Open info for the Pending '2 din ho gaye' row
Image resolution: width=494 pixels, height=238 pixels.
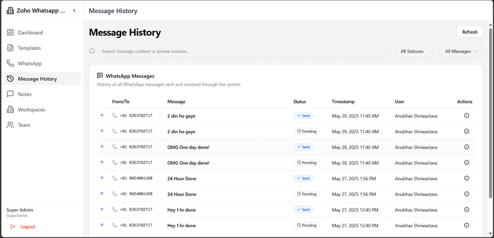click(x=467, y=131)
